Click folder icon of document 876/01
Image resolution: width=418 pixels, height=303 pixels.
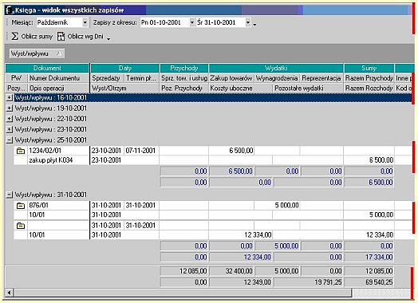pyautogui.click(x=21, y=206)
